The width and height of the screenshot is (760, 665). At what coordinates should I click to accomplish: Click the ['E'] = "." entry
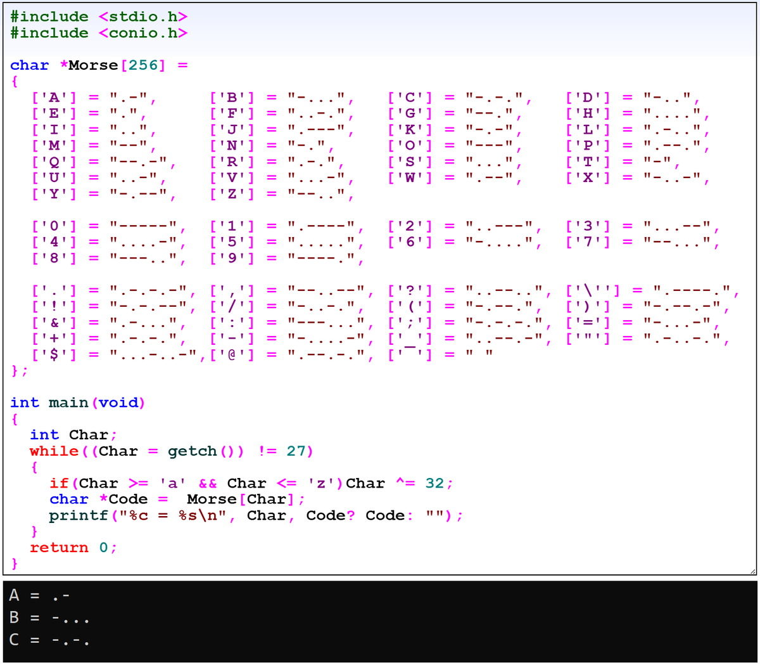point(89,114)
